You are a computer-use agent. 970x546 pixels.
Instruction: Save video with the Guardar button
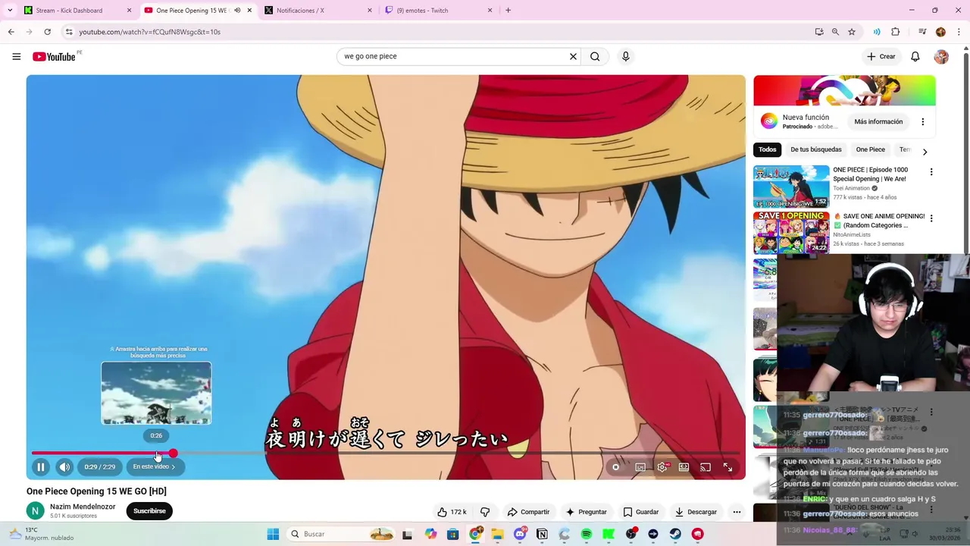[641, 512]
